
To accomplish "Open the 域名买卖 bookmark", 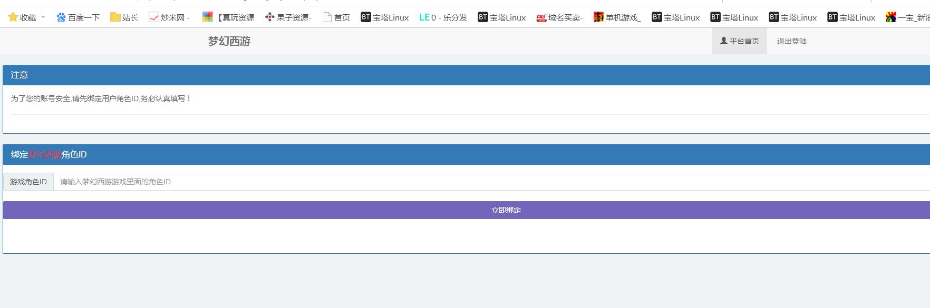I will 559,17.
